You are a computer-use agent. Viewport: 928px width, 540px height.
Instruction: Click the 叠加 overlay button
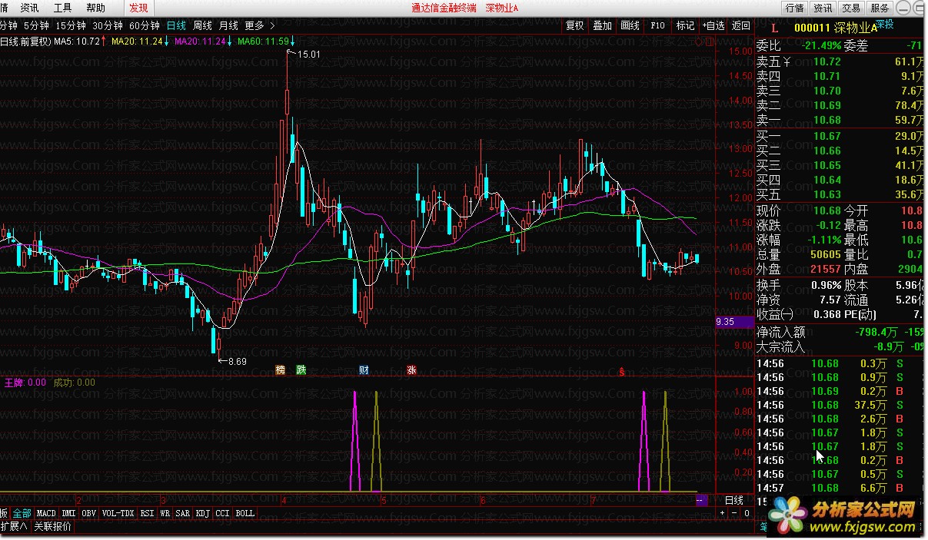(602, 25)
